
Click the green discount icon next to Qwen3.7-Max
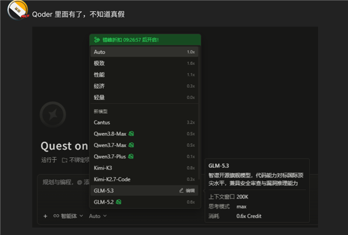coord(131,145)
